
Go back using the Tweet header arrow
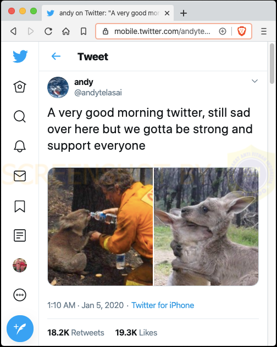click(56, 56)
